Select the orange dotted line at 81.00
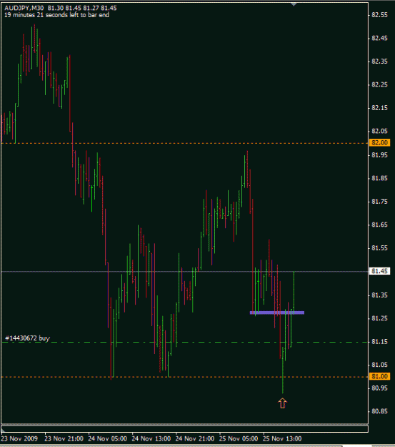The height and width of the screenshot is (447, 395). [184, 377]
